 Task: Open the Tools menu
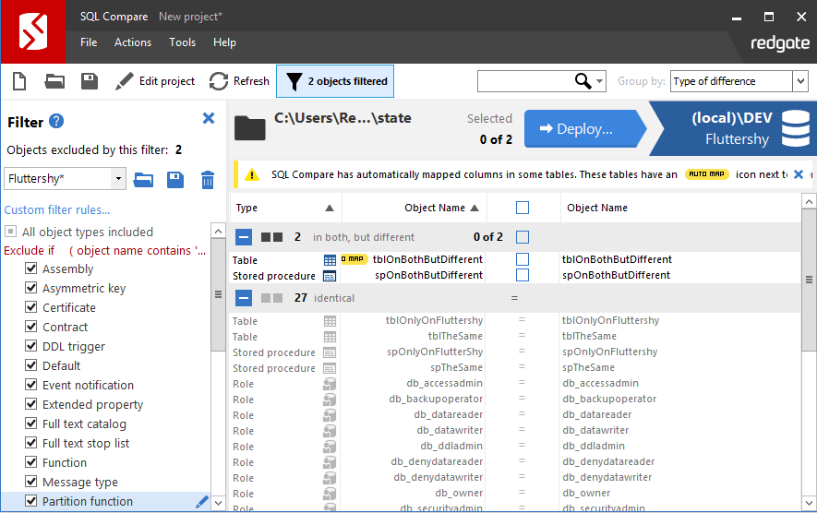[183, 42]
